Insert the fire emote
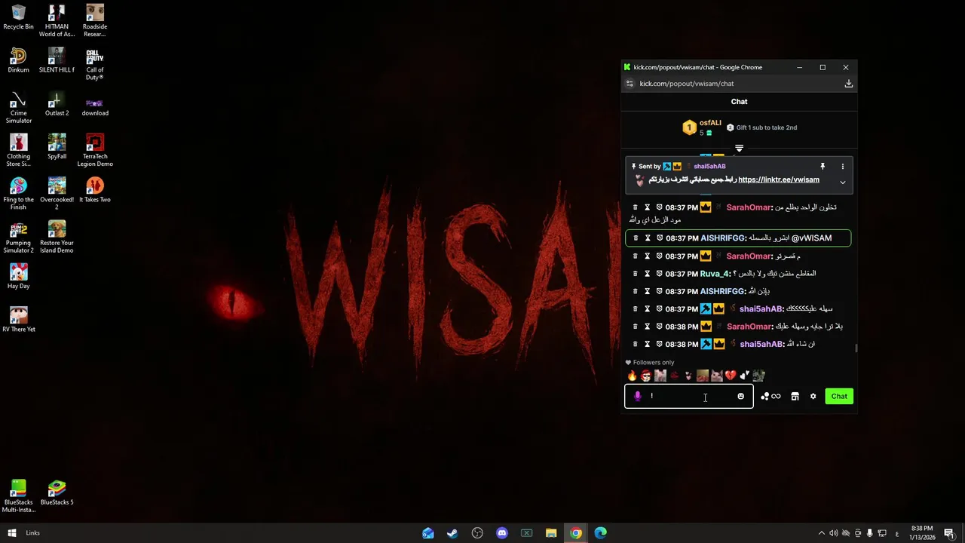The image size is (965, 543). coord(632,376)
